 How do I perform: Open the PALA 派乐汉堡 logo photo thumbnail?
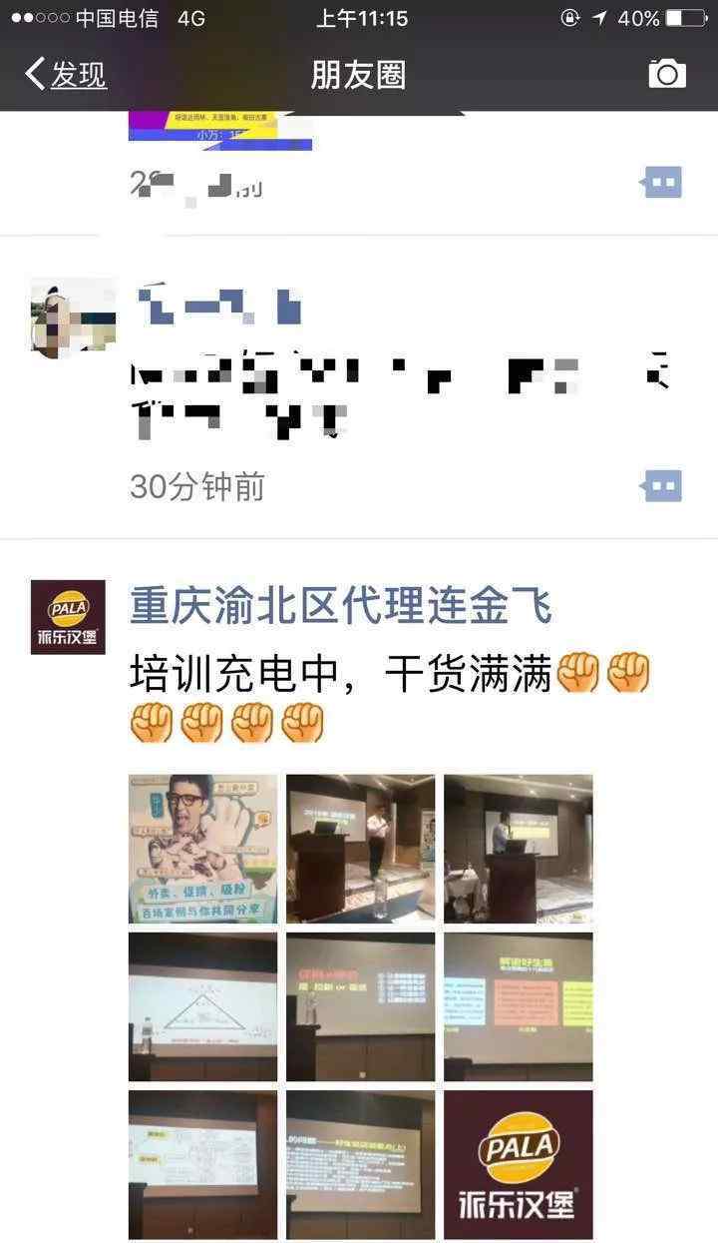[519, 1164]
